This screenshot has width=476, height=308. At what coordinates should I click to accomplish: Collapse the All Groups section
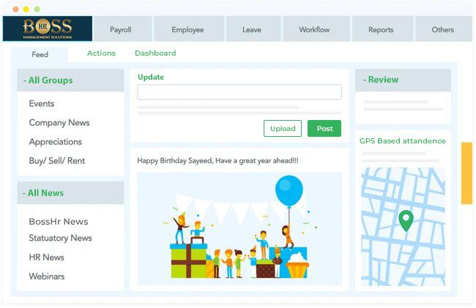(x=70, y=80)
